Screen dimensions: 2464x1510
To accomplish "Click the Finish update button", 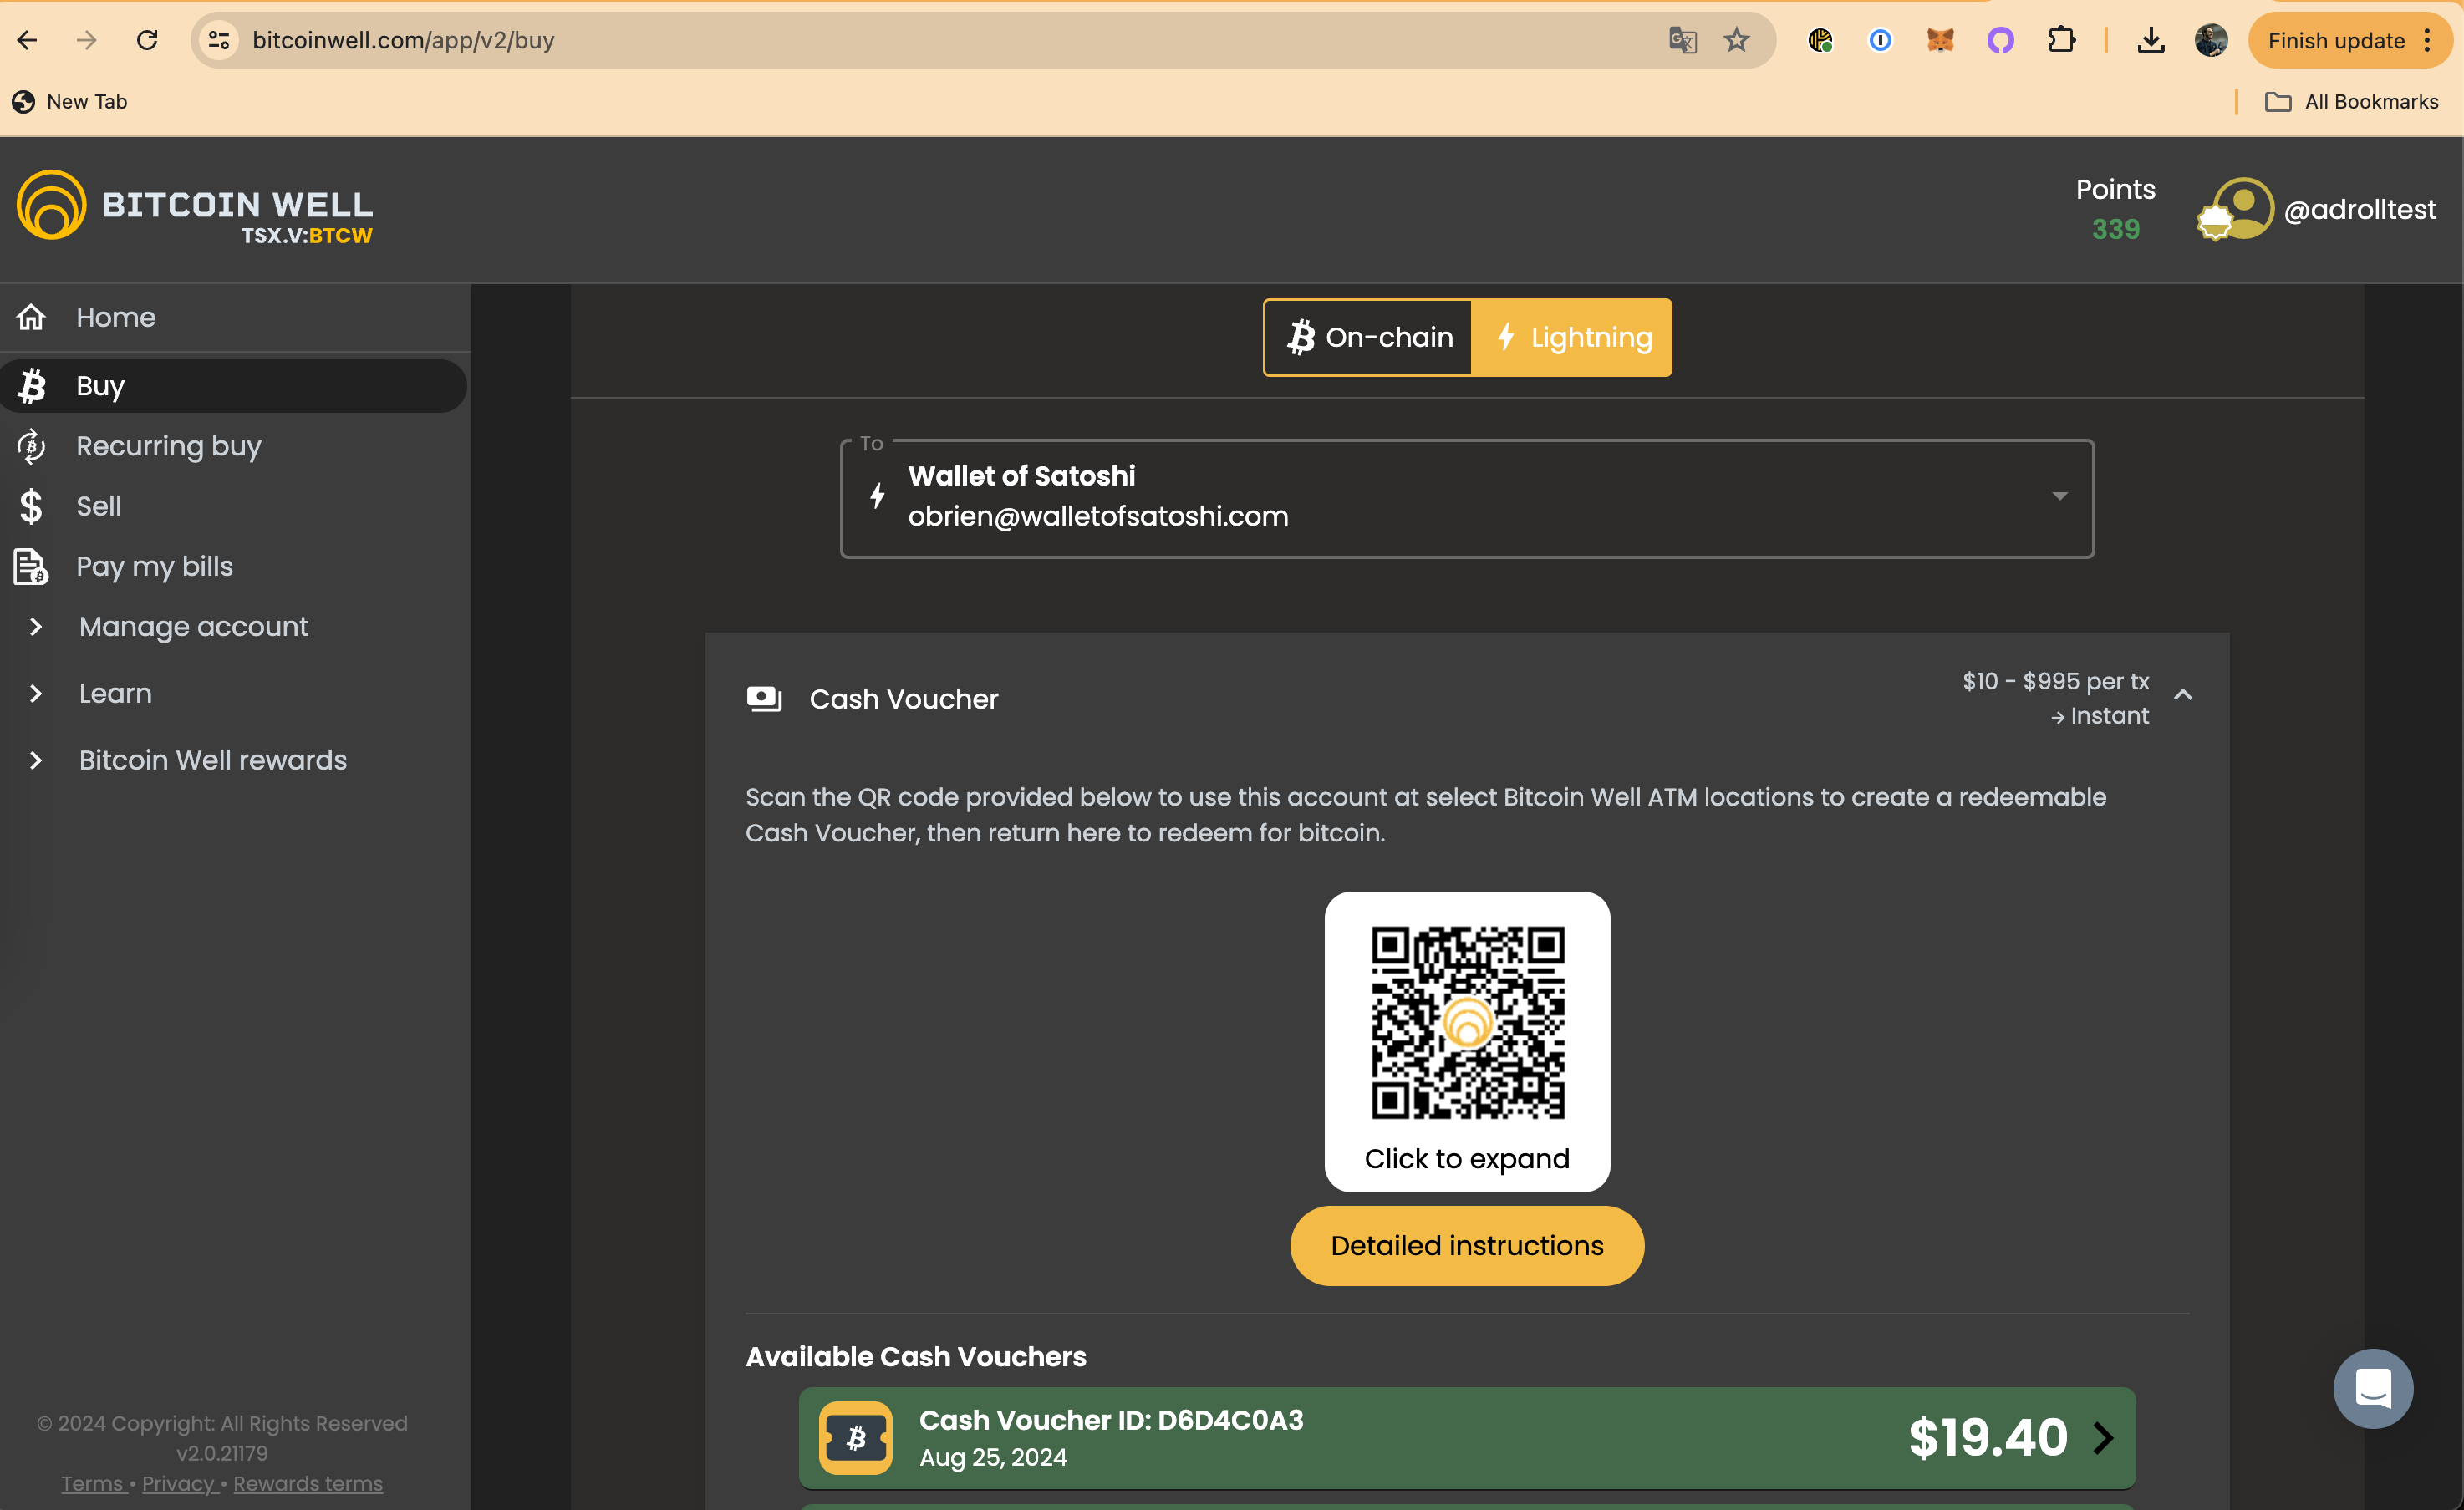I will click(x=2336, y=40).
